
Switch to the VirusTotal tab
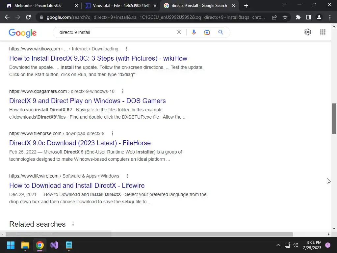121,6
